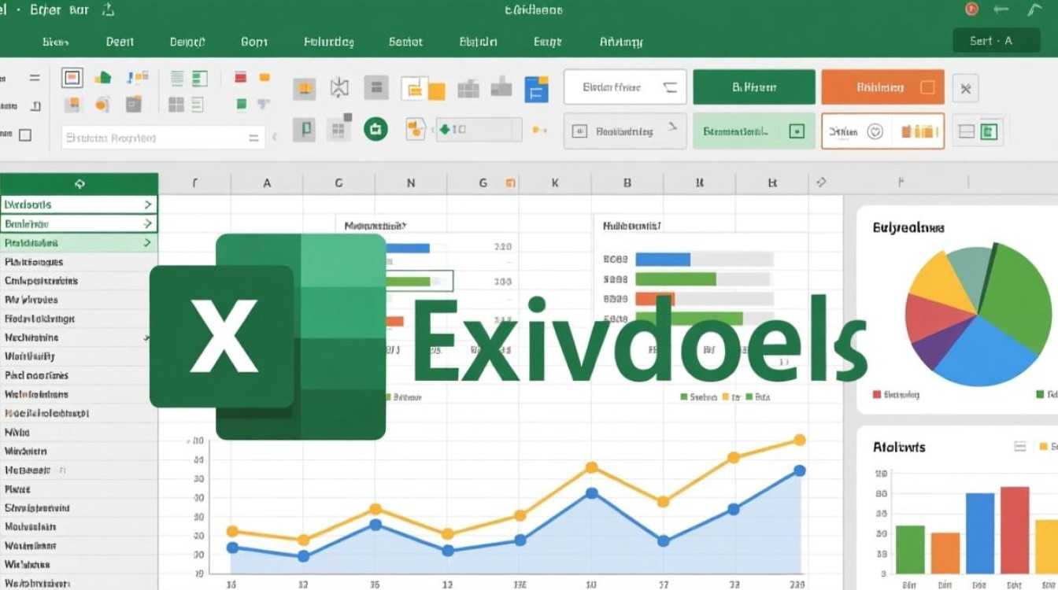
Task: Click inside the formula bar input field
Action: point(157,136)
